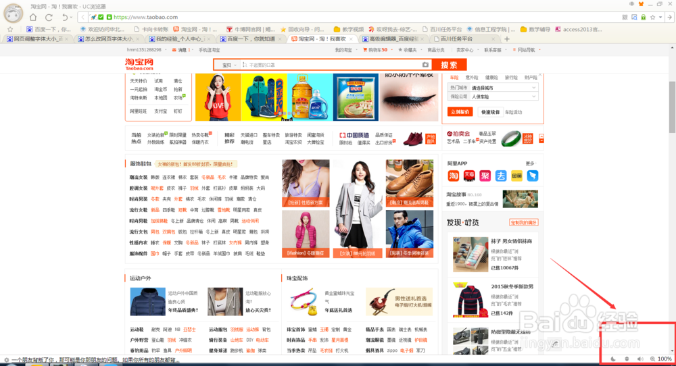676x366 pixels.
Task: Click the Taobao search input field
Action: (330, 65)
